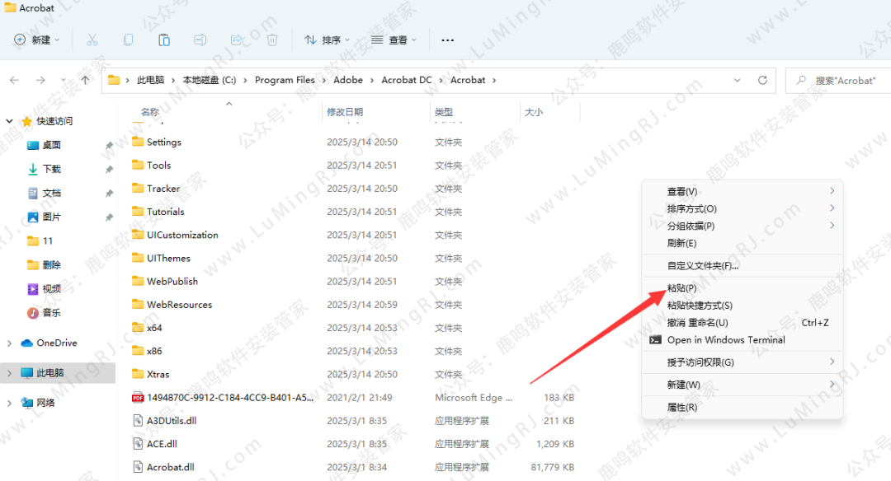Open the 新建 (New) dropdown button
Screen dimensions: 891x481
point(36,40)
